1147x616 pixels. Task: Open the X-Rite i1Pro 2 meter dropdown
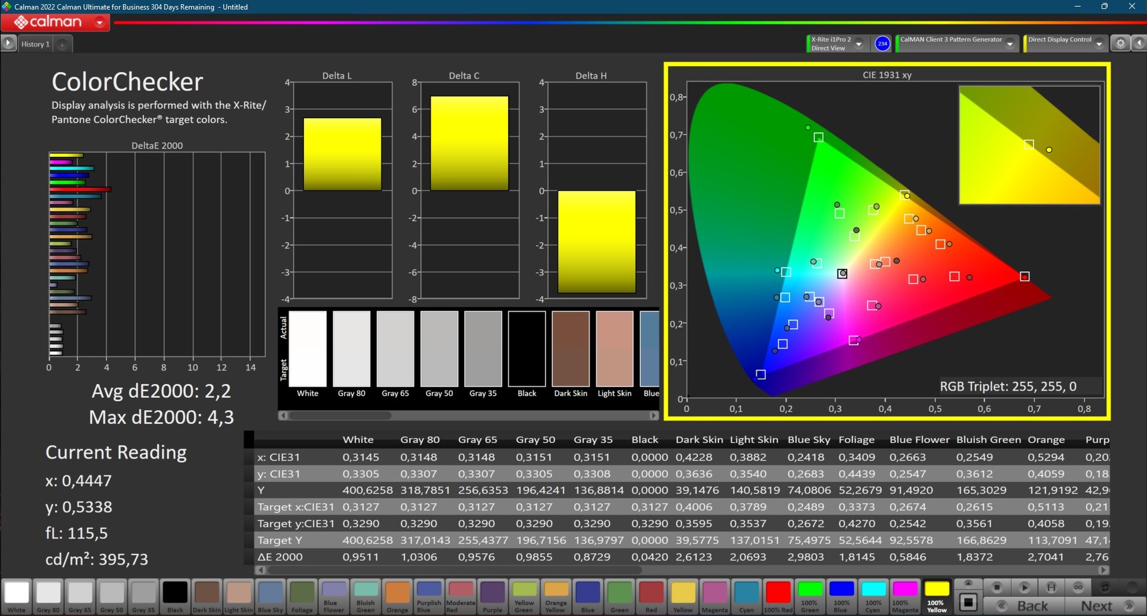[858, 44]
